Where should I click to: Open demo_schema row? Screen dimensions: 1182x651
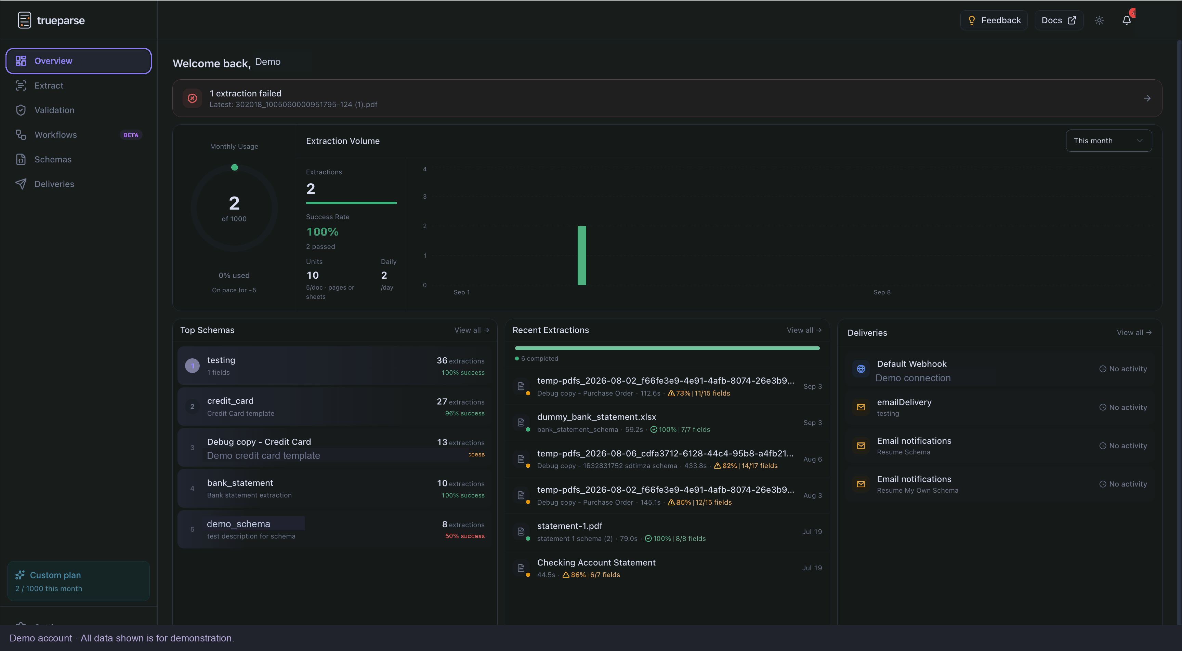(x=334, y=529)
